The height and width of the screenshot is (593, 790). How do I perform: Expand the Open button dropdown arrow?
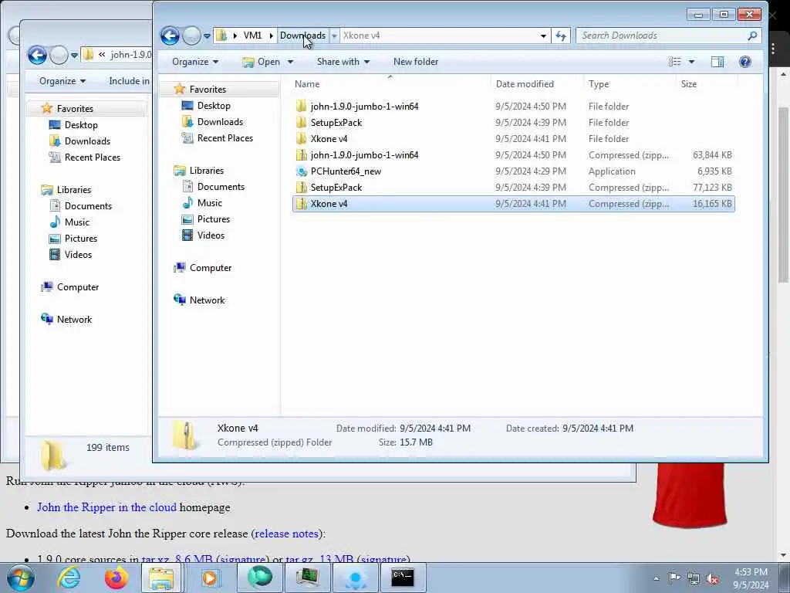(290, 62)
